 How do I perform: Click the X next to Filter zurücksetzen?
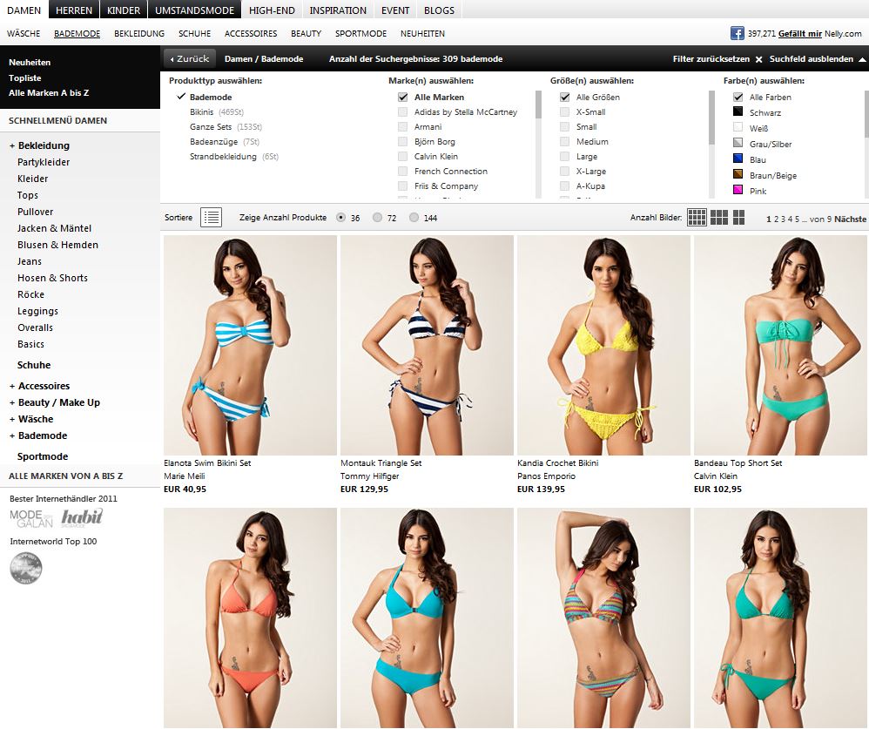coord(758,59)
